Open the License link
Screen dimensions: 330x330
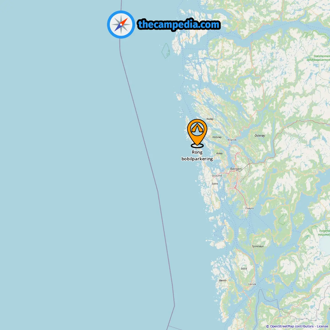click(x=323, y=326)
